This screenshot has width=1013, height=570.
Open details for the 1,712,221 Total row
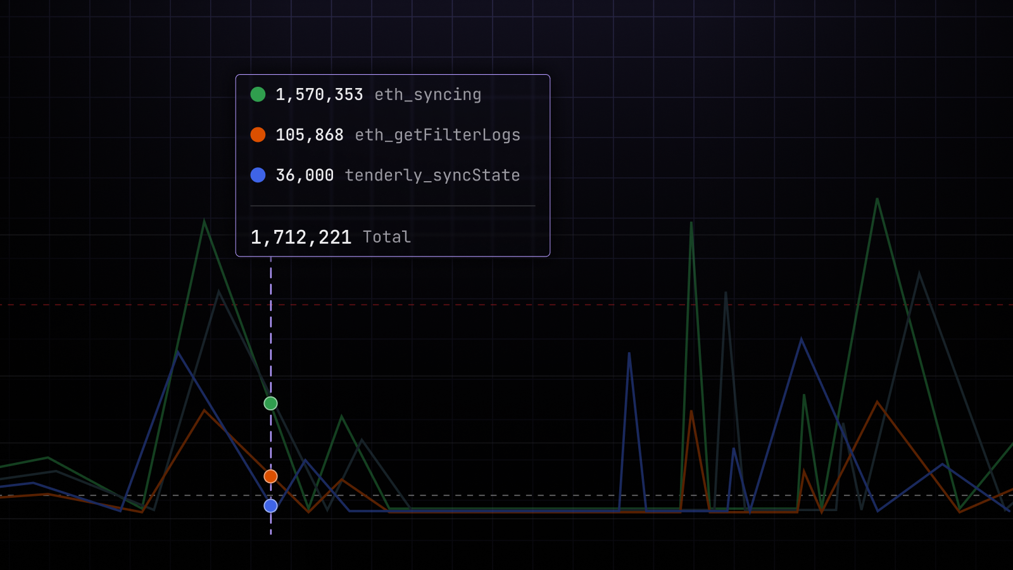(330, 236)
